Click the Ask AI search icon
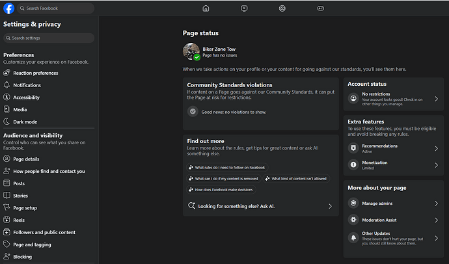The image size is (449, 264). click(x=191, y=205)
